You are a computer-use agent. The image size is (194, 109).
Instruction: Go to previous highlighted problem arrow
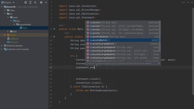pos(188,2)
